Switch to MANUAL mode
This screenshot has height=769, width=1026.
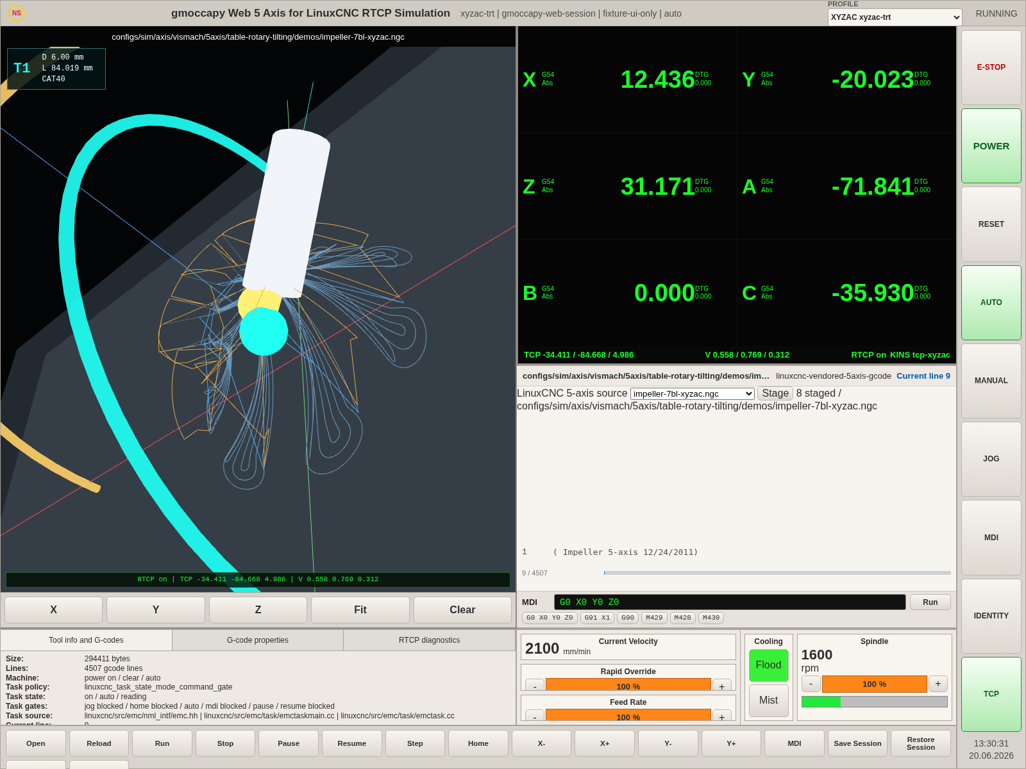pos(991,381)
